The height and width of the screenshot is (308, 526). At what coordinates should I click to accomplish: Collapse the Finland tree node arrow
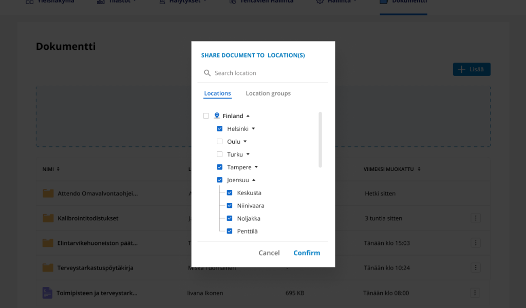click(x=248, y=116)
